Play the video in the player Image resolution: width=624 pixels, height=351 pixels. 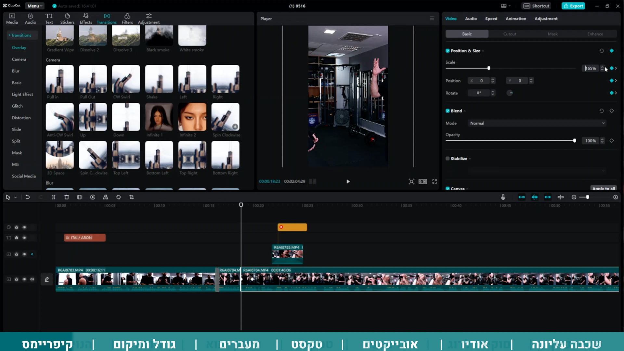coord(348,181)
